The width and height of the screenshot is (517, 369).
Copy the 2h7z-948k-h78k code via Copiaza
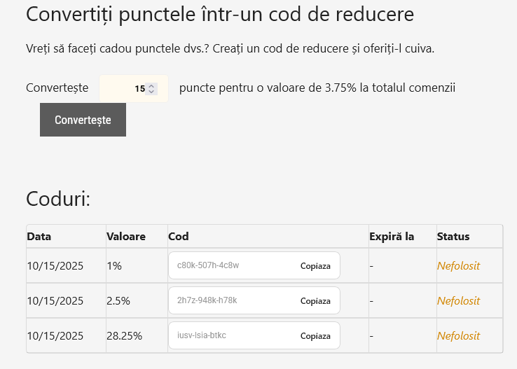(315, 301)
